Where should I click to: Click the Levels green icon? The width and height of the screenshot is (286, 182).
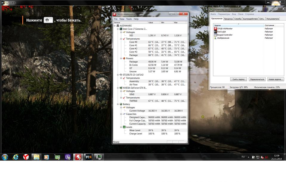pos(124,127)
